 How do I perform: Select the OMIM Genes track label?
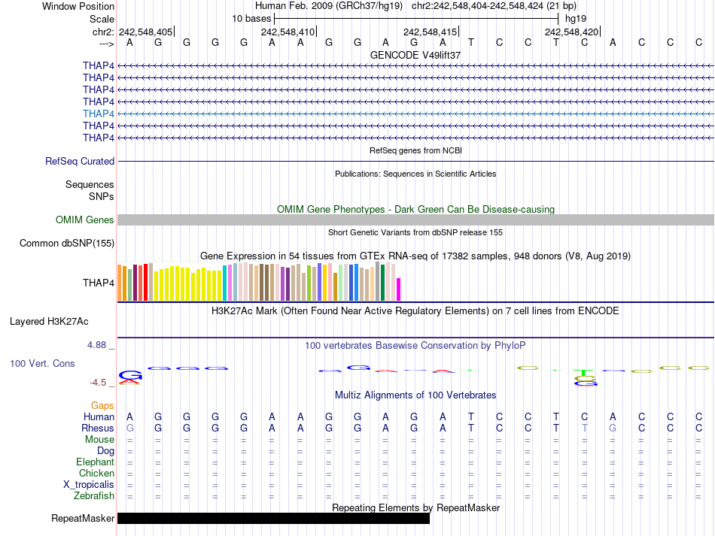pos(85,220)
